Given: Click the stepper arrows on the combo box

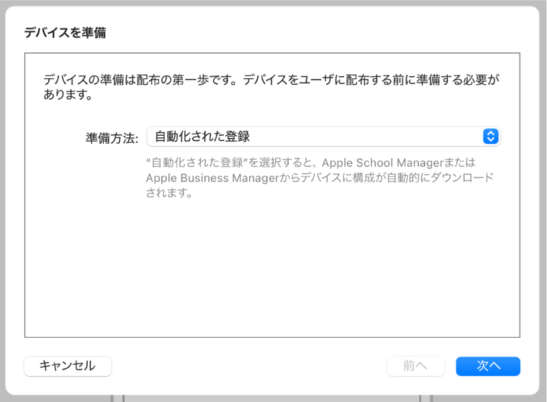Looking at the screenshot, I should (x=491, y=136).
